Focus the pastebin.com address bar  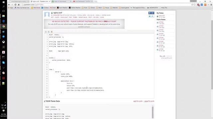(x=106, y=5)
